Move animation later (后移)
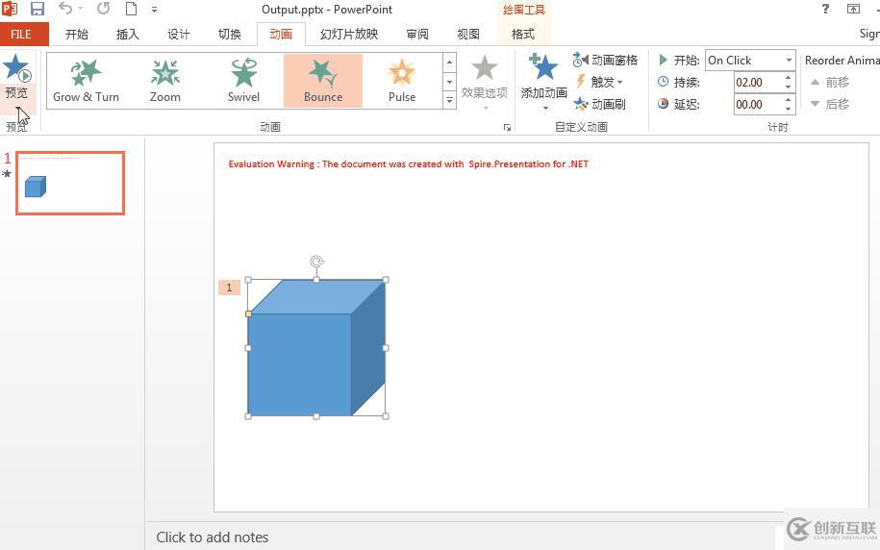 click(830, 105)
